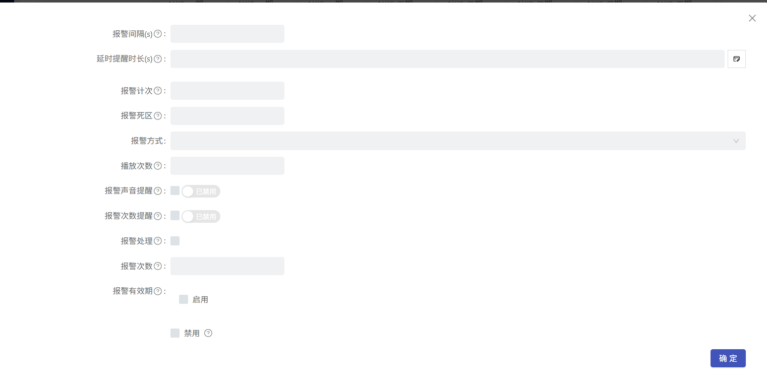767x387 pixels.
Task: Click the note icon button beside delay field
Action: point(736,59)
